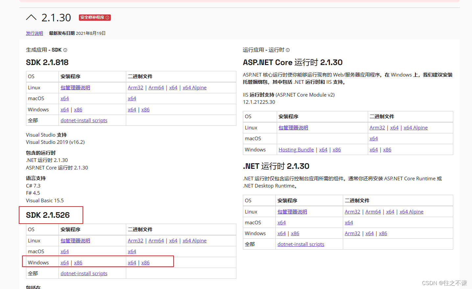Download SDK 2.1.818 macOS x64 binary
472x289 pixels.
[x=132, y=99]
